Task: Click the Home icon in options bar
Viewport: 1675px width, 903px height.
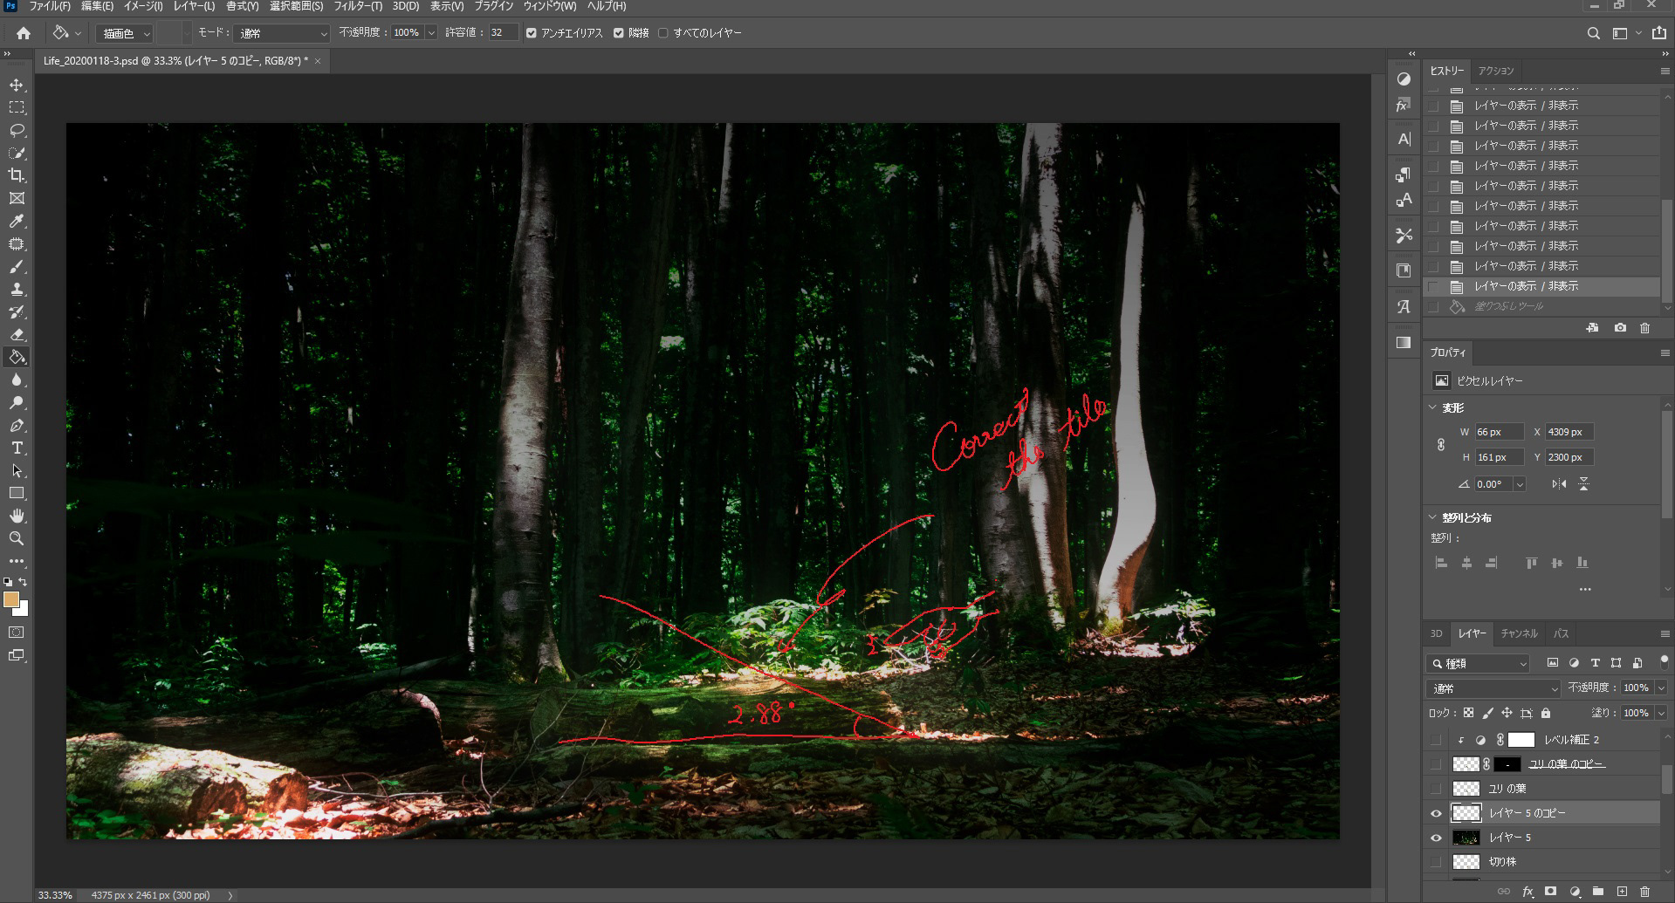Action: click(x=24, y=33)
